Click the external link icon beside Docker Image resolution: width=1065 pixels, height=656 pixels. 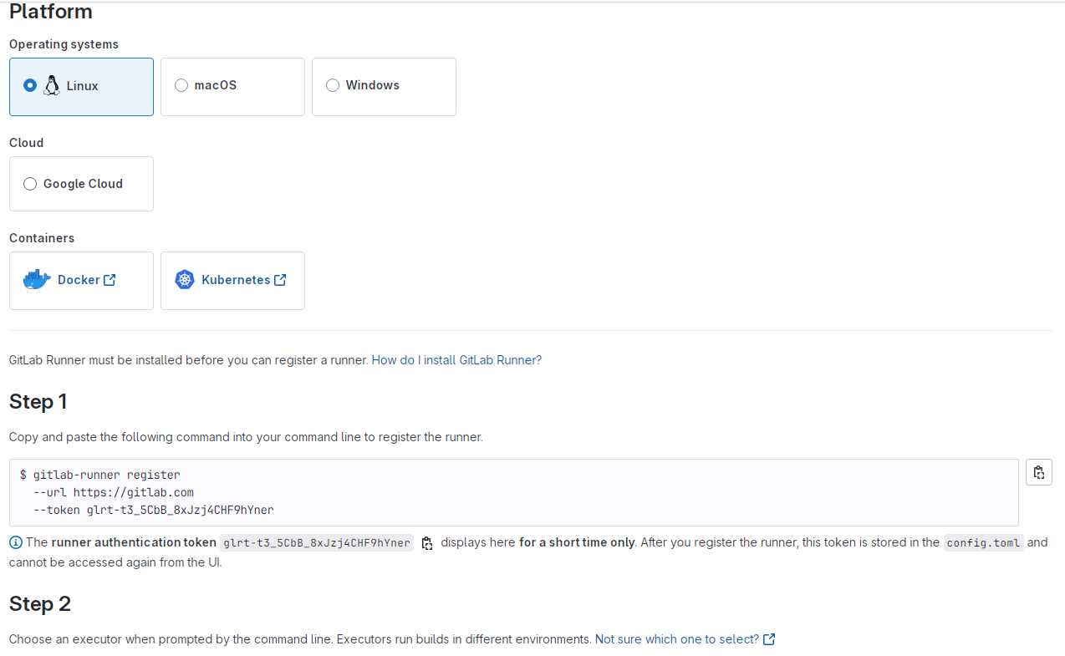tap(110, 280)
